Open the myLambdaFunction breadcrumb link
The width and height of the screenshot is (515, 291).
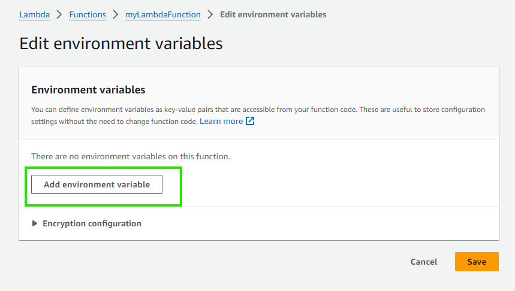tap(162, 14)
